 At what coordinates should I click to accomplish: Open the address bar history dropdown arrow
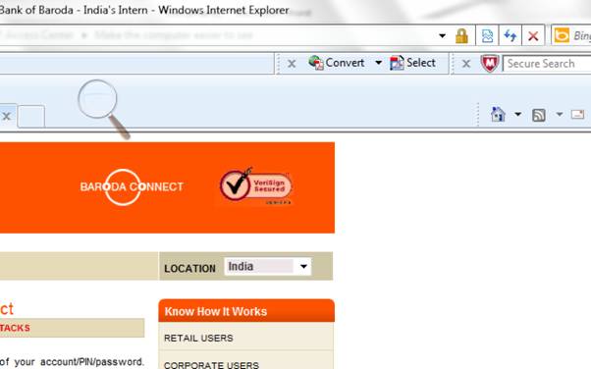coord(442,35)
